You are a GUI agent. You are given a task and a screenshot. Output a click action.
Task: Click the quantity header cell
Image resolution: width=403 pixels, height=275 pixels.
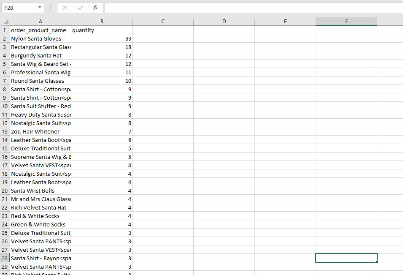[x=102, y=30]
